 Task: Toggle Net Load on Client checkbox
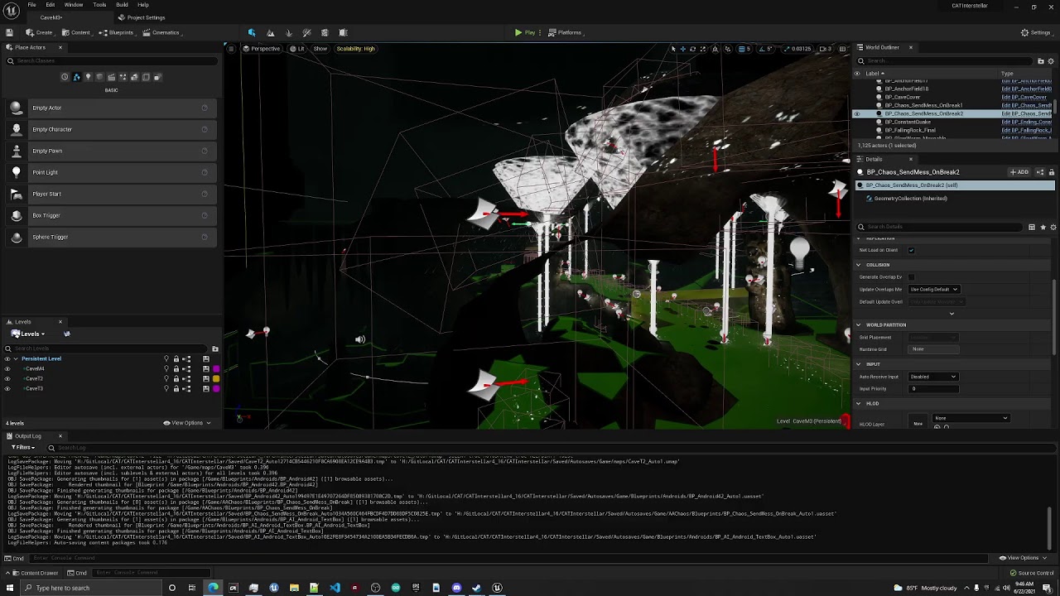point(912,250)
